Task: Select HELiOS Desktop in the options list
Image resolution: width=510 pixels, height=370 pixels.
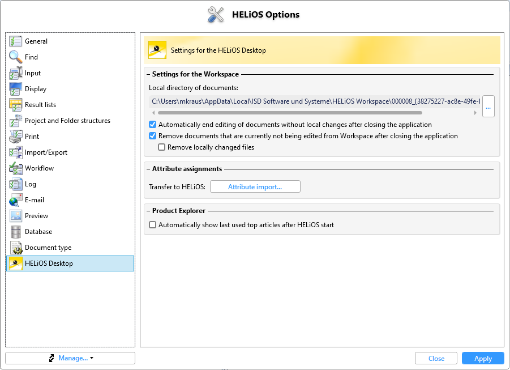Action: coord(70,263)
